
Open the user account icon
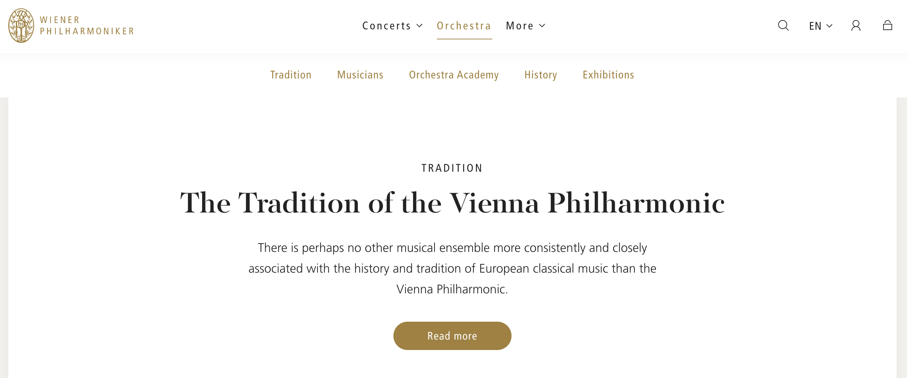856,26
